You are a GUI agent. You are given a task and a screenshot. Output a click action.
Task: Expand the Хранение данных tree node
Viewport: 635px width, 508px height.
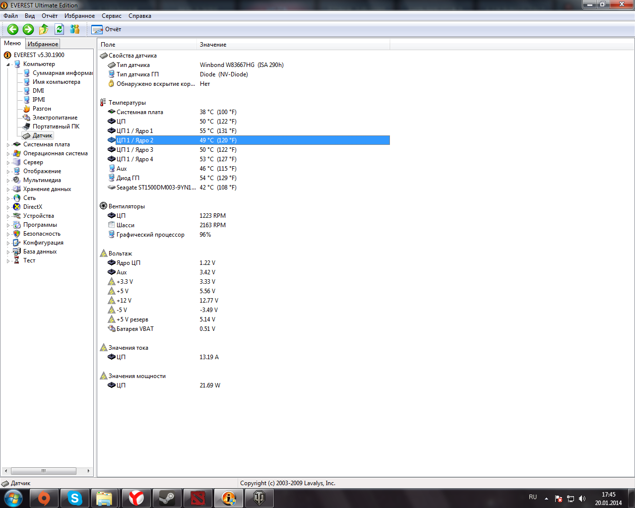point(8,190)
